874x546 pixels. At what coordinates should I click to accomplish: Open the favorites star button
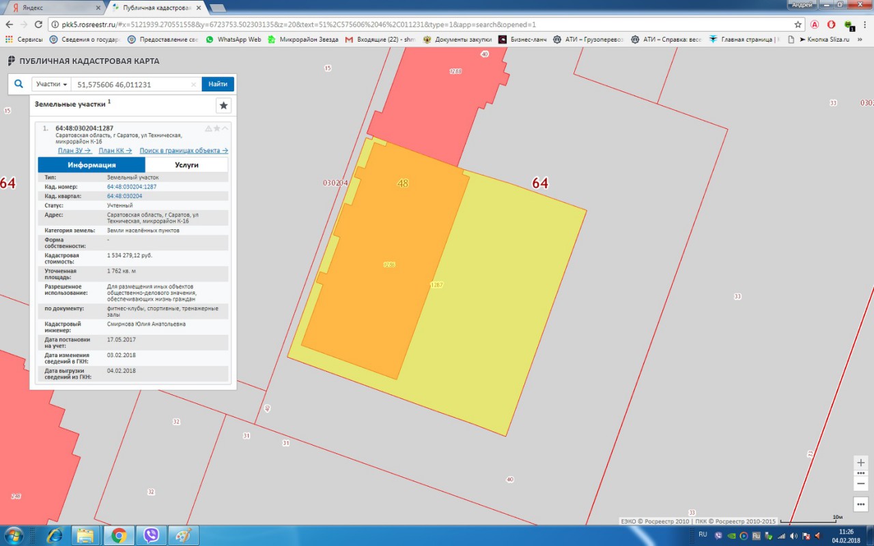(x=223, y=106)
